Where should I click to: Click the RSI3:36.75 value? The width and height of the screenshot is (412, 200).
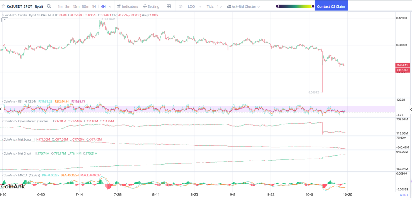tap(78, 102)
